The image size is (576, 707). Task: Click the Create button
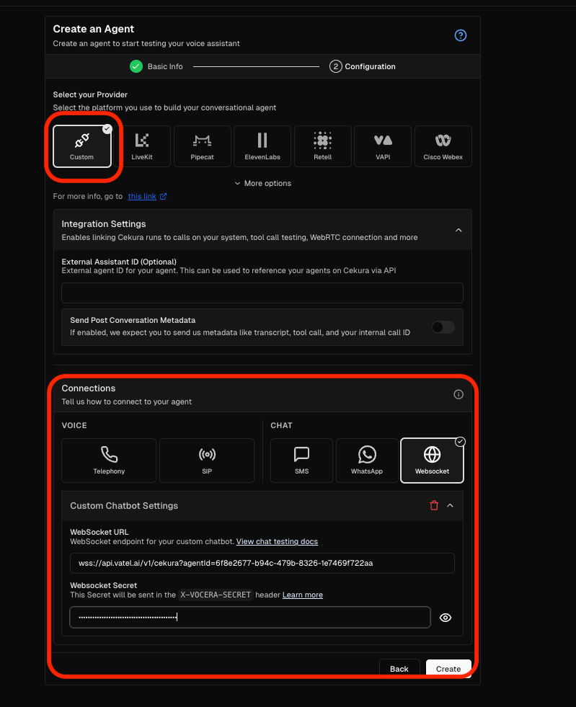(448, 669)
